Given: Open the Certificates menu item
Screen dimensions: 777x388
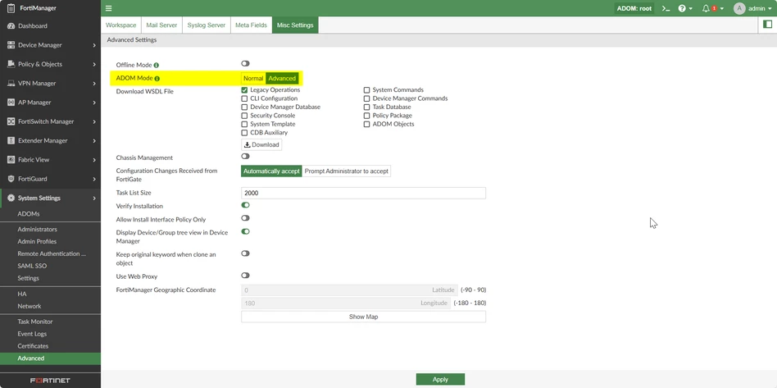Looking at the screenshot, I should [x=33, y=346].
